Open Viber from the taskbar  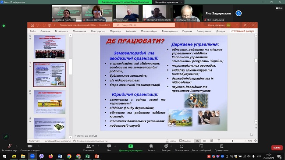click(x=42, y=156)
